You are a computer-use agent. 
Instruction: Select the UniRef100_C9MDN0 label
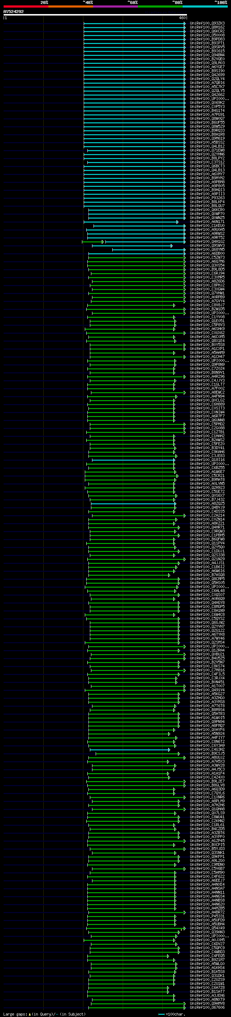click(x=207, y=865)
